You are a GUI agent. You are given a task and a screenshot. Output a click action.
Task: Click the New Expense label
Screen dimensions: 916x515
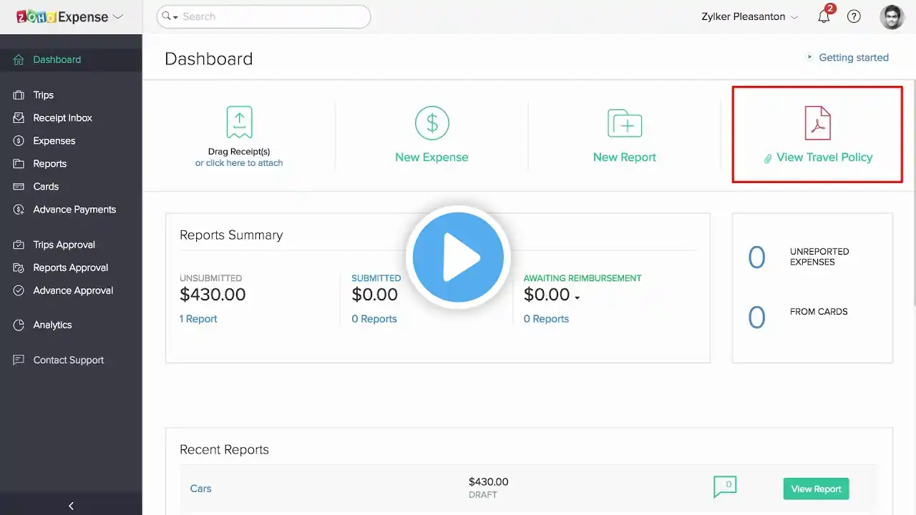tap(432, 157)
